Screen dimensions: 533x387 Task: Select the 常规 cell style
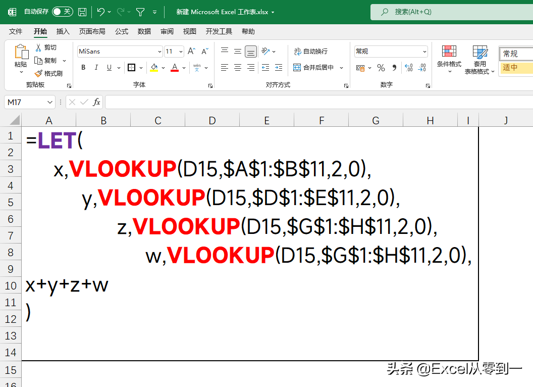click(x=516, y=54)
